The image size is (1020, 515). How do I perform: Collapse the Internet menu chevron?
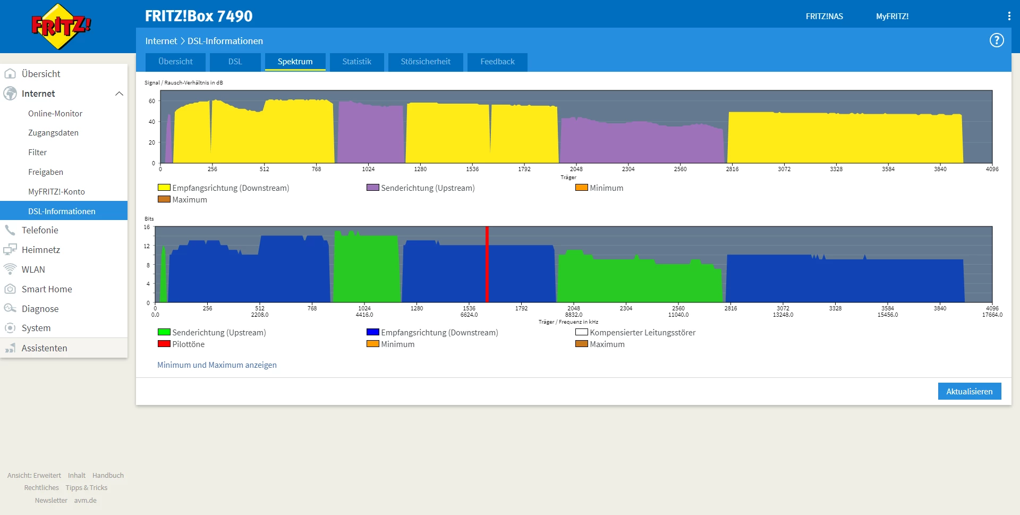119,94
